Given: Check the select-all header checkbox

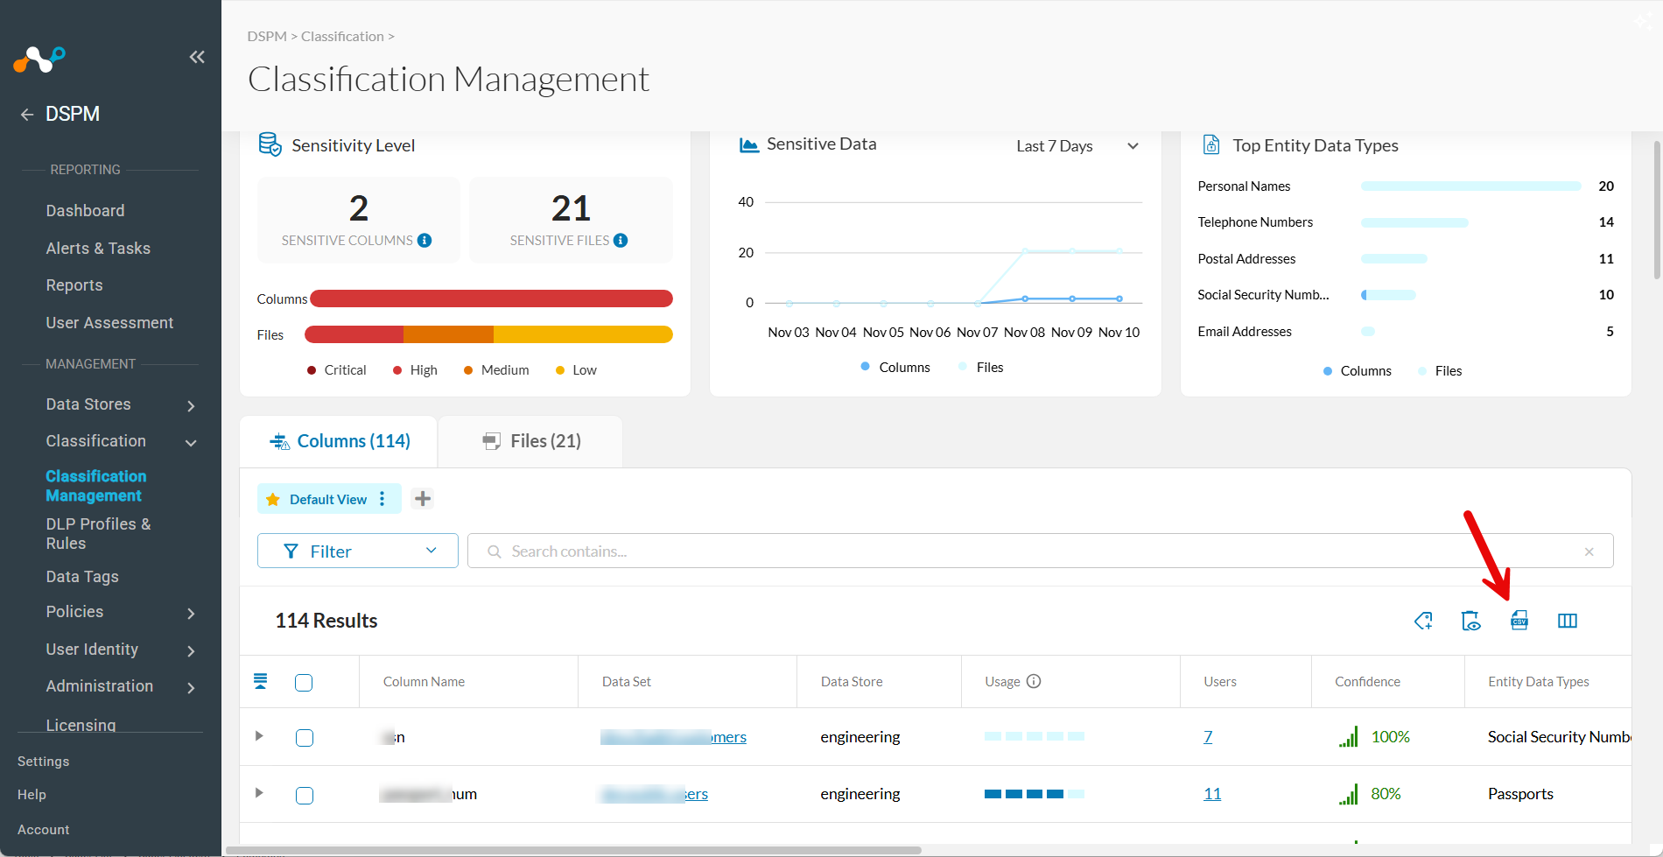Looking at the screenshot, I should (x=304, y=682).
